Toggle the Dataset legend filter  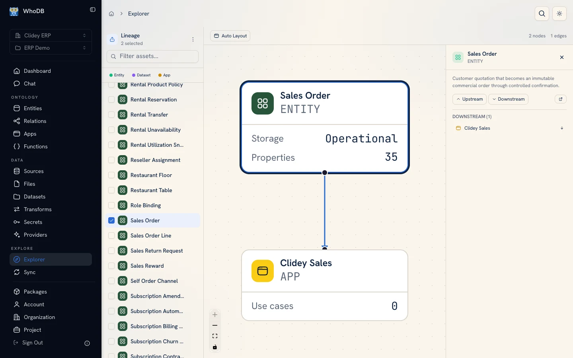[x=141, y=75]
